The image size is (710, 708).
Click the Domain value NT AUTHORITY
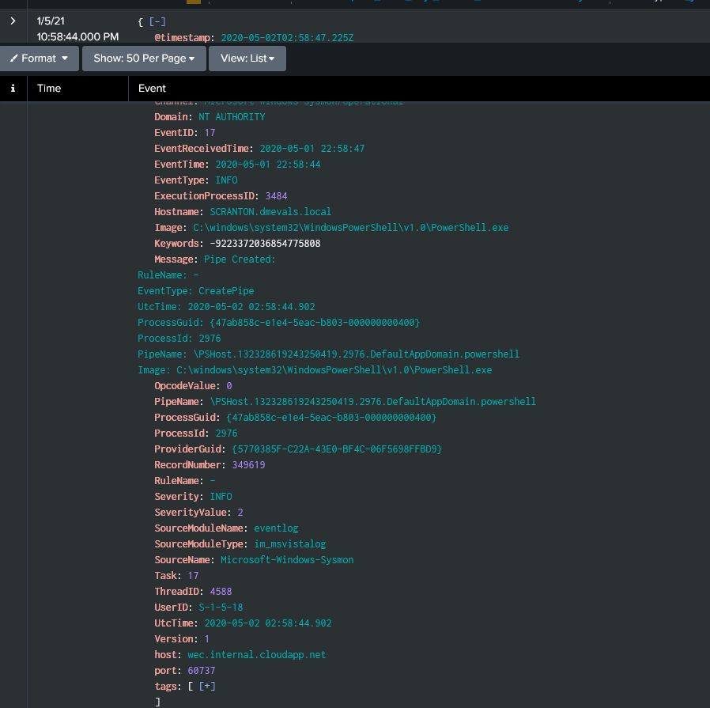[232, 117]
